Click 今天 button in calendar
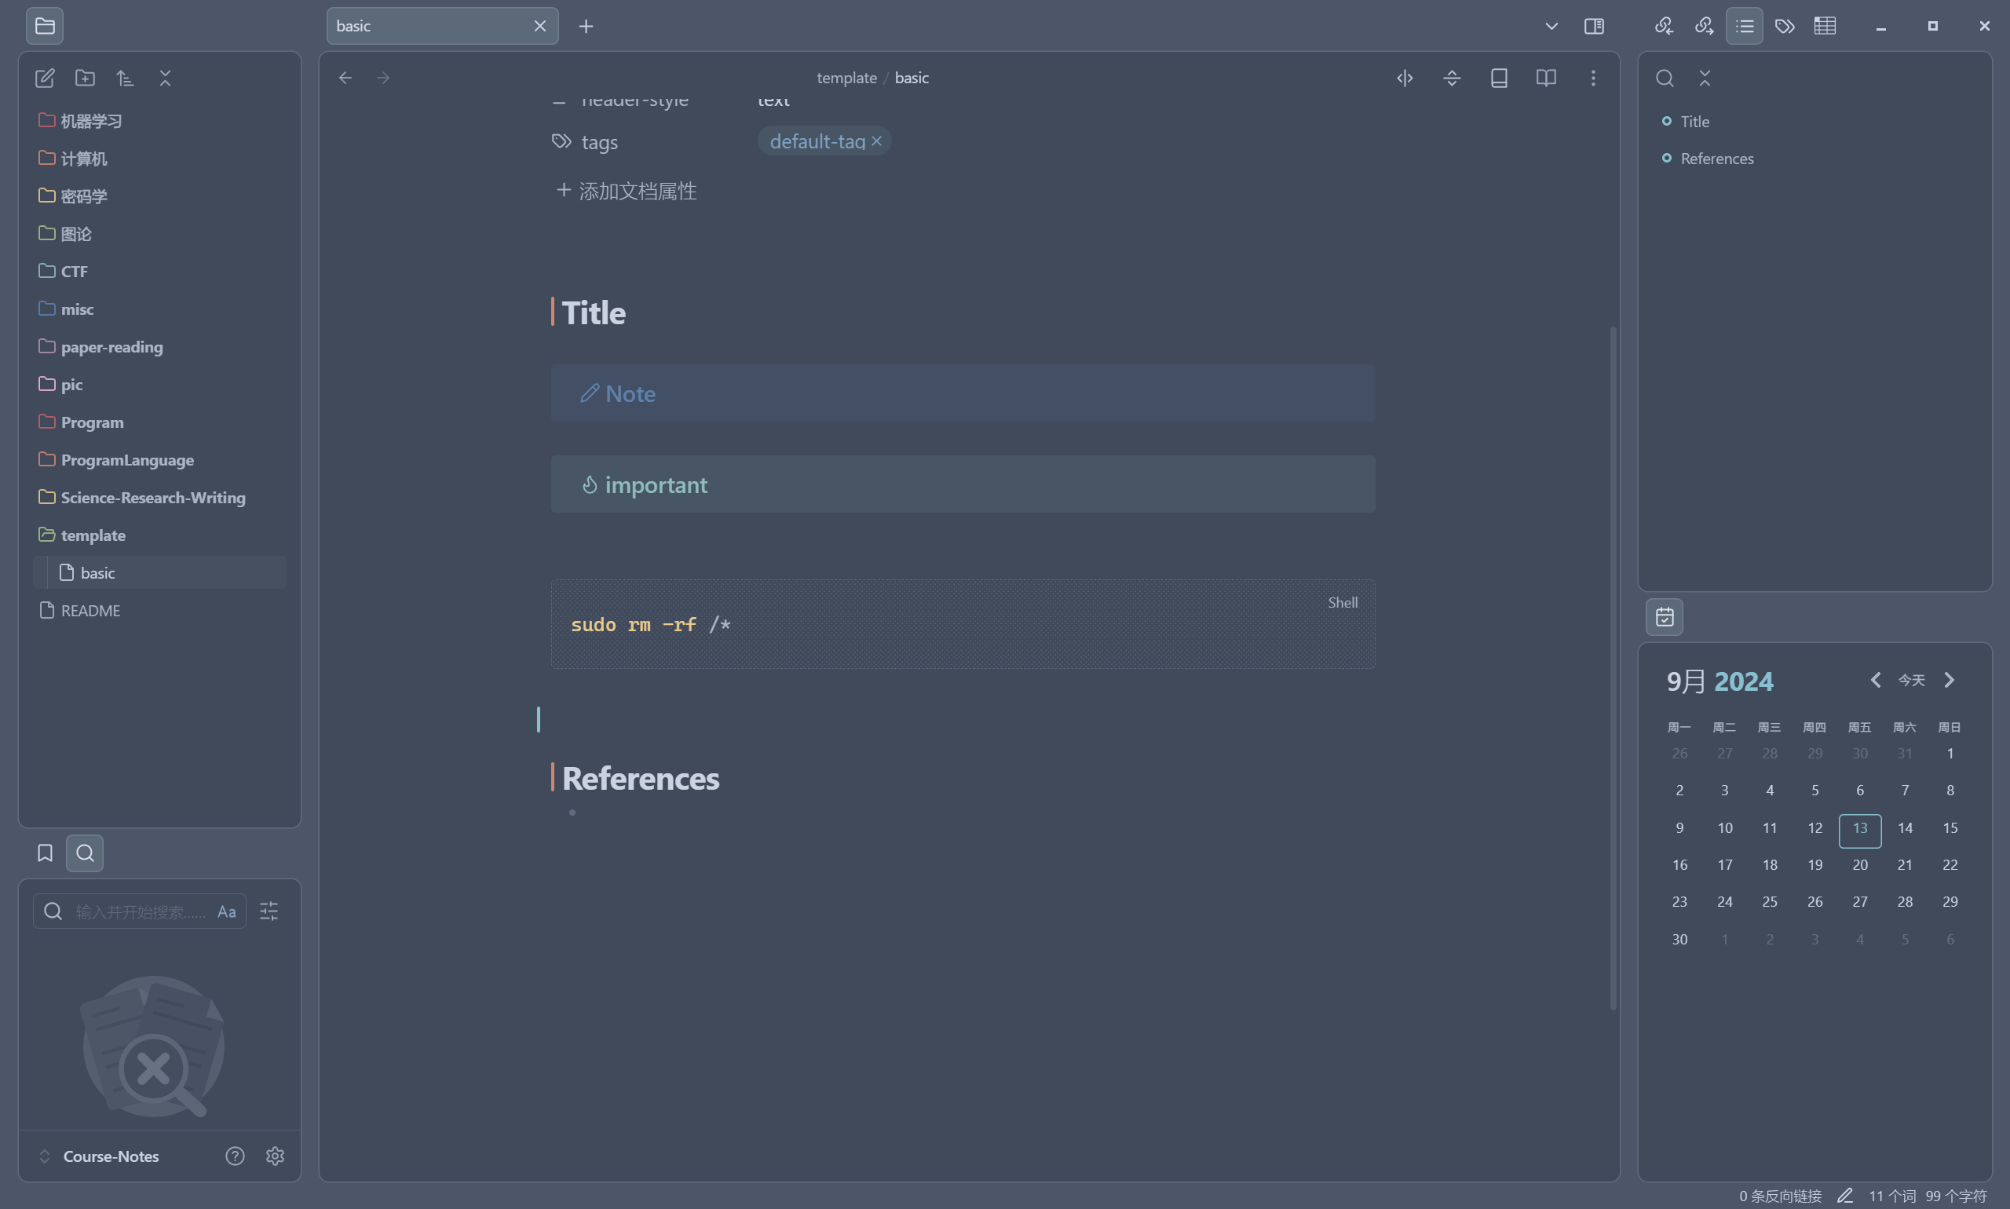This screenshot has width=2010, height=1209. point(1911,681)
